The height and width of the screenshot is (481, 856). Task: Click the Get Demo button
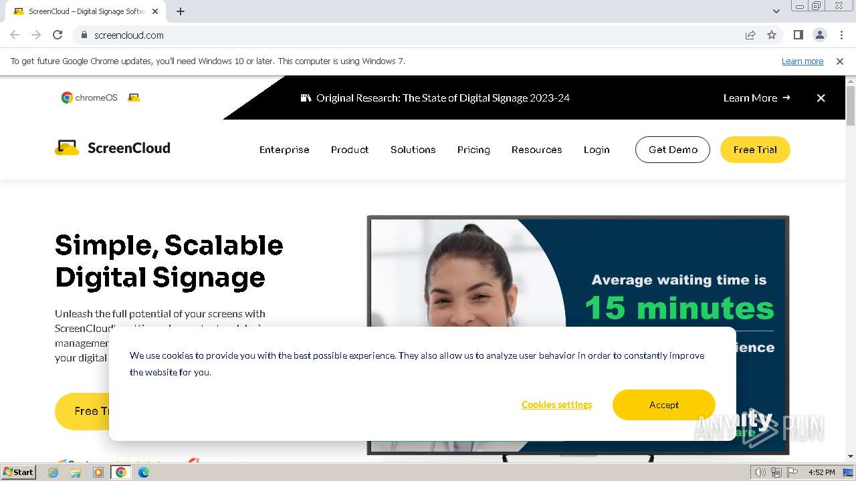[x=673, y=150]
